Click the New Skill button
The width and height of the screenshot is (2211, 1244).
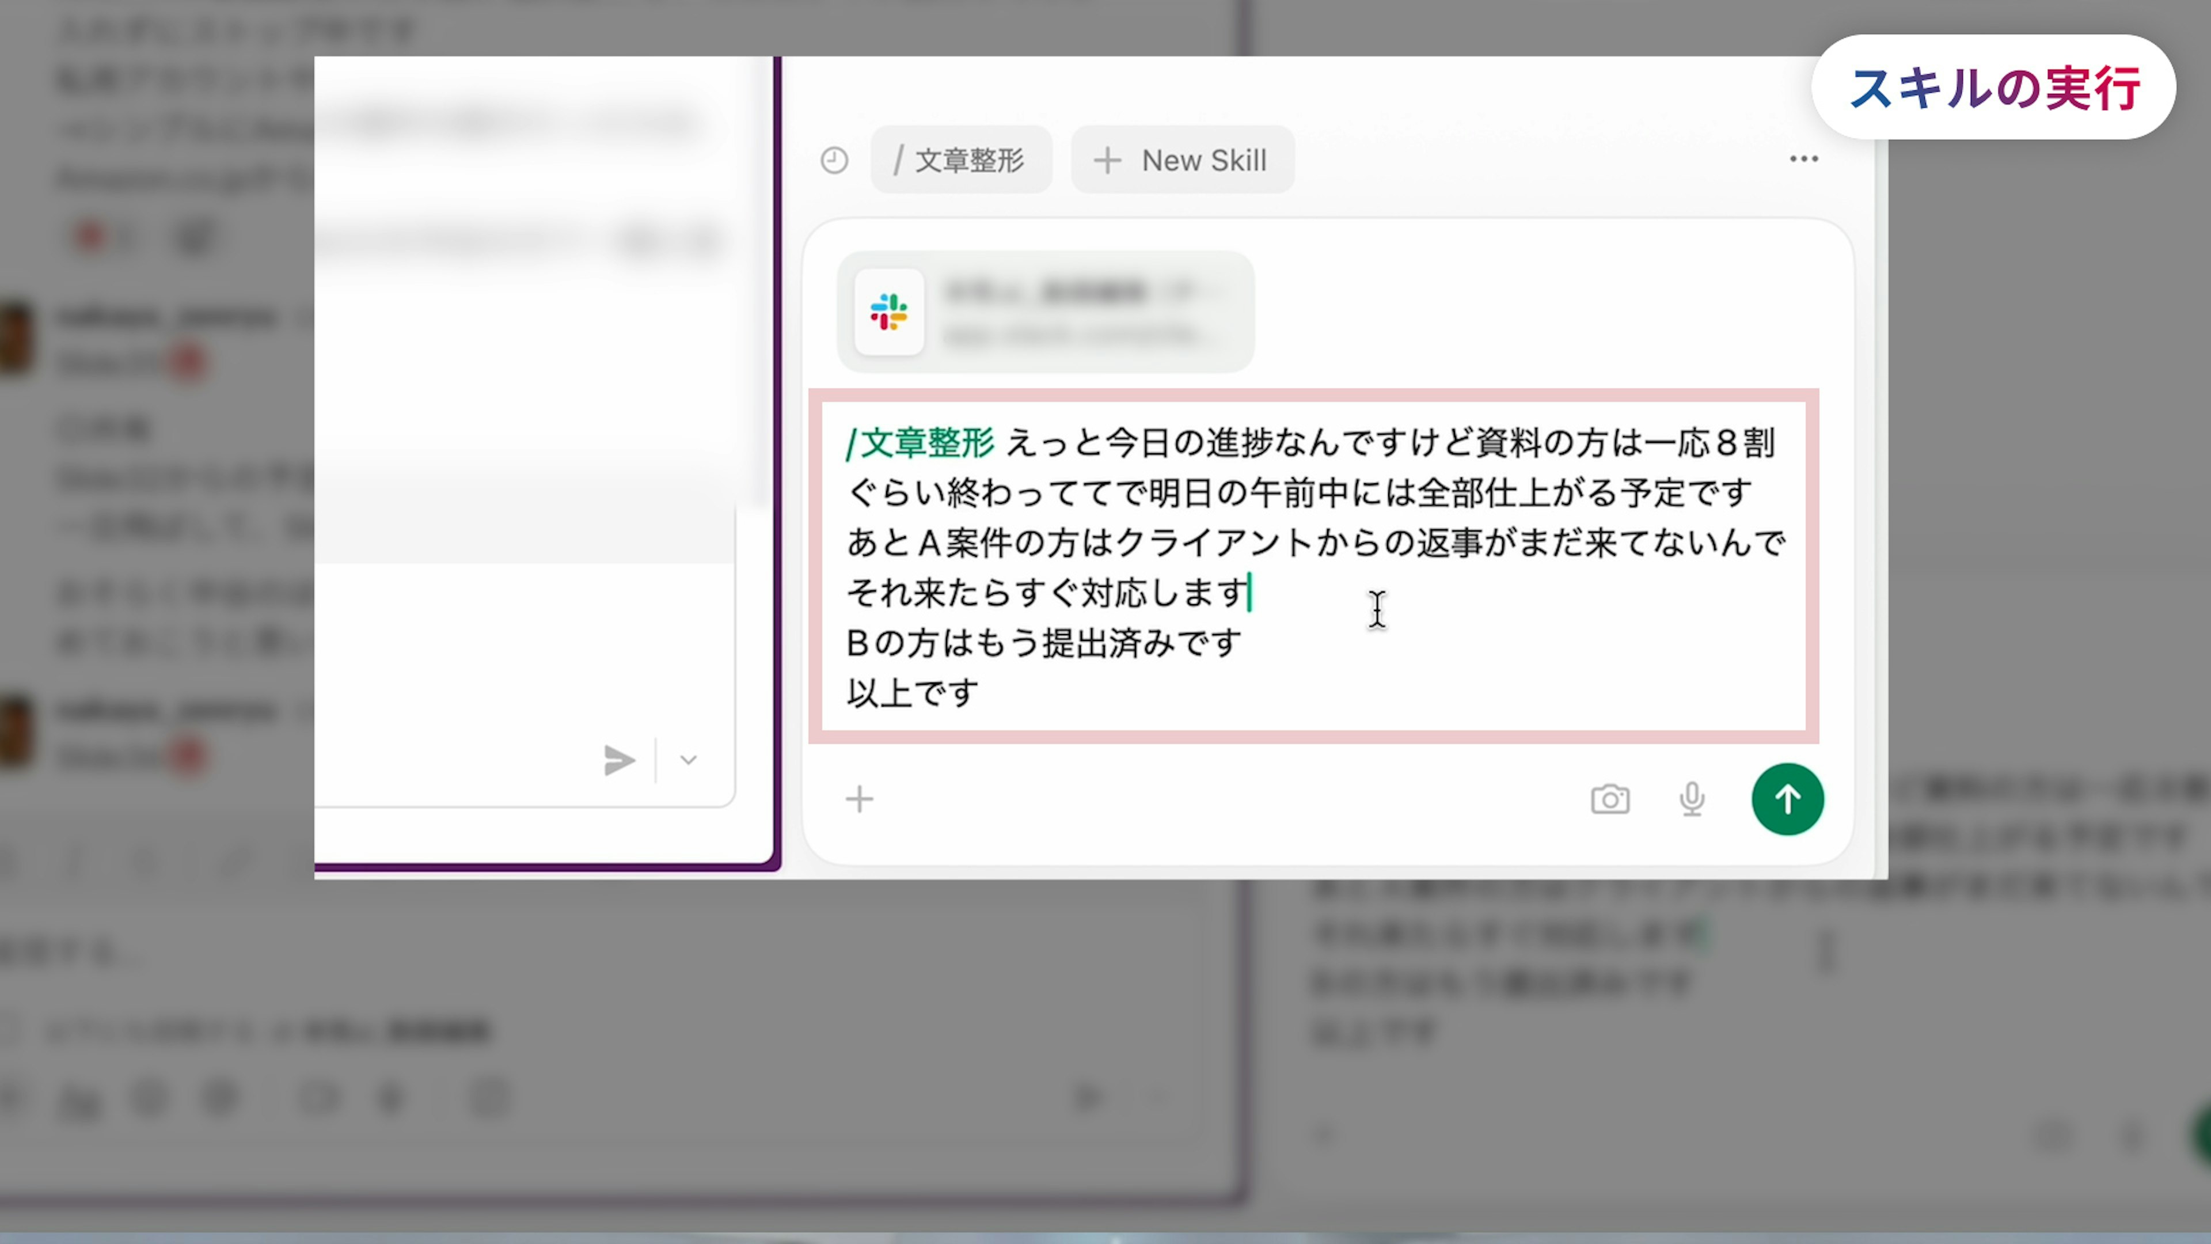pyautogui.click(x=1182, y=160)
